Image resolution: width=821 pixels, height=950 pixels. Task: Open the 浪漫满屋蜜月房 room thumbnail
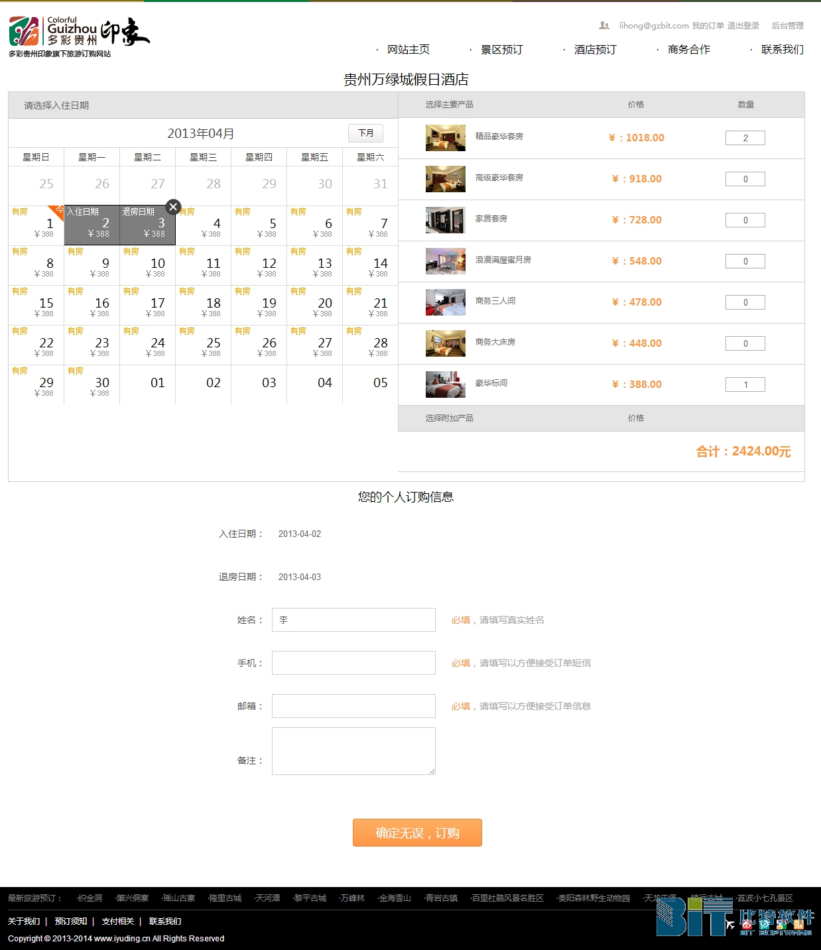[x=445, y=261]
